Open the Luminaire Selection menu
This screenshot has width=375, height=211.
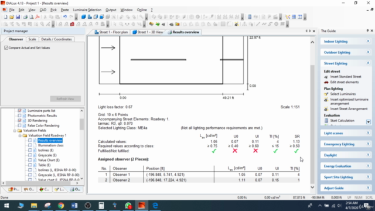click(x=87, y=10)
